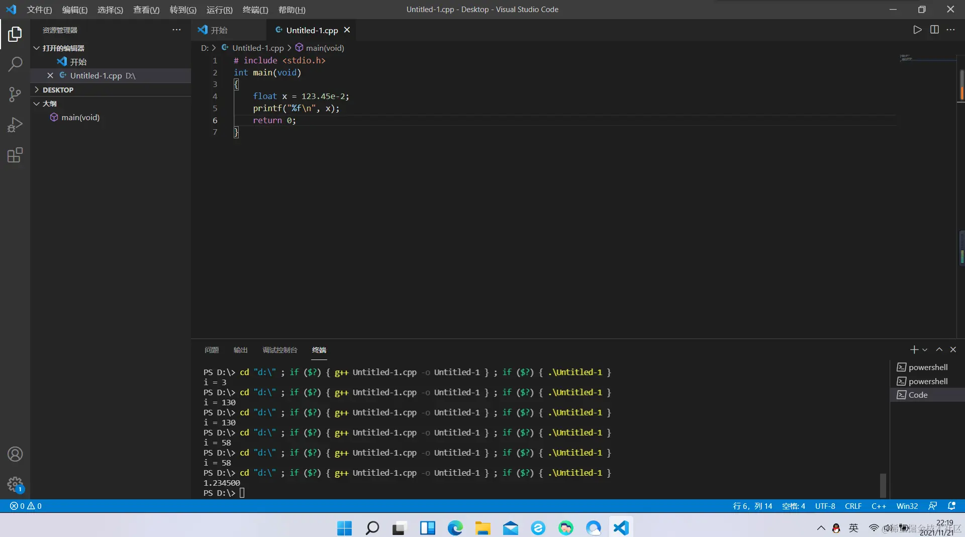Open the 查看(V) menu
This screenshot has height=537, width=965.
point(146,10)
